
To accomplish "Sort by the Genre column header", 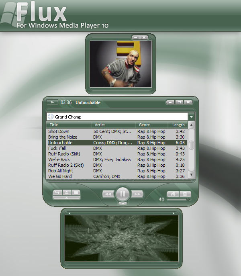I will click(144, 125).
